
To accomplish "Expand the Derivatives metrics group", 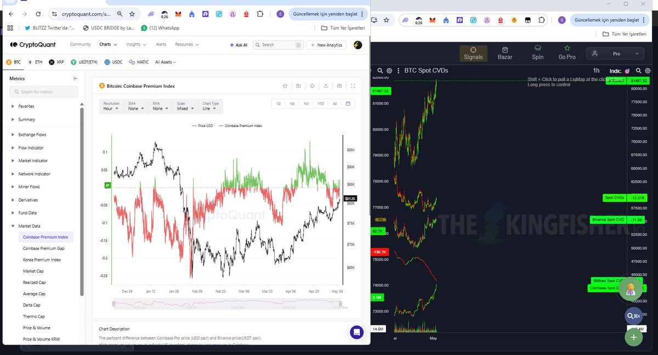I will click(28, 200).
